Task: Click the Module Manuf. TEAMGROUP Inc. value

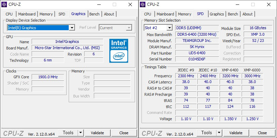Action: pos(197,41)
